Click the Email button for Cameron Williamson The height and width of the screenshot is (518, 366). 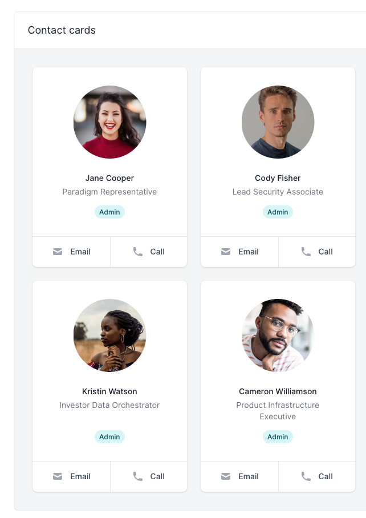pos(239,476)
